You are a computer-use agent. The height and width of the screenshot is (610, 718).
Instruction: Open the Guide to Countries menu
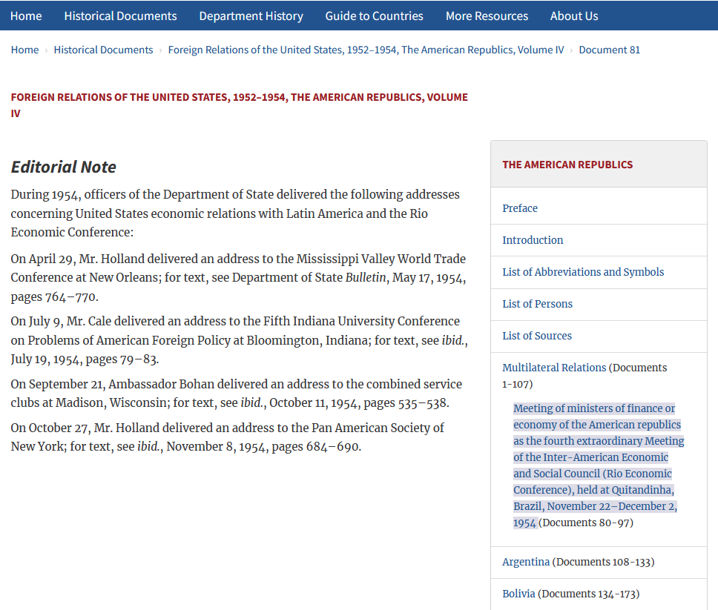374,16
